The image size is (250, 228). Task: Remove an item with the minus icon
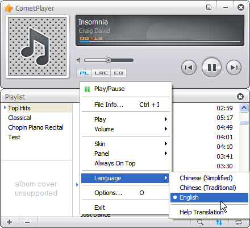pos(27,222)
